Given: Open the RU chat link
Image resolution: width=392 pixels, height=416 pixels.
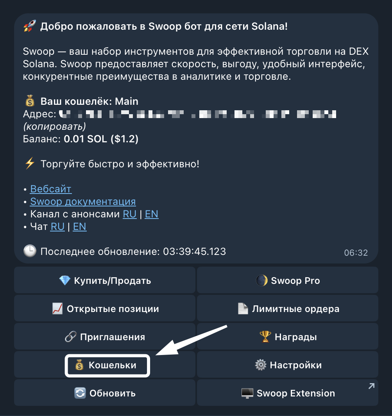Looking at the screenshot, I should tap(57, 227).
